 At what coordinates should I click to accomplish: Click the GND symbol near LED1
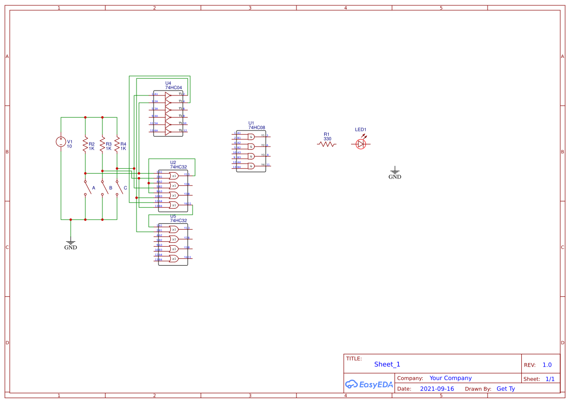tap(395, 171)
